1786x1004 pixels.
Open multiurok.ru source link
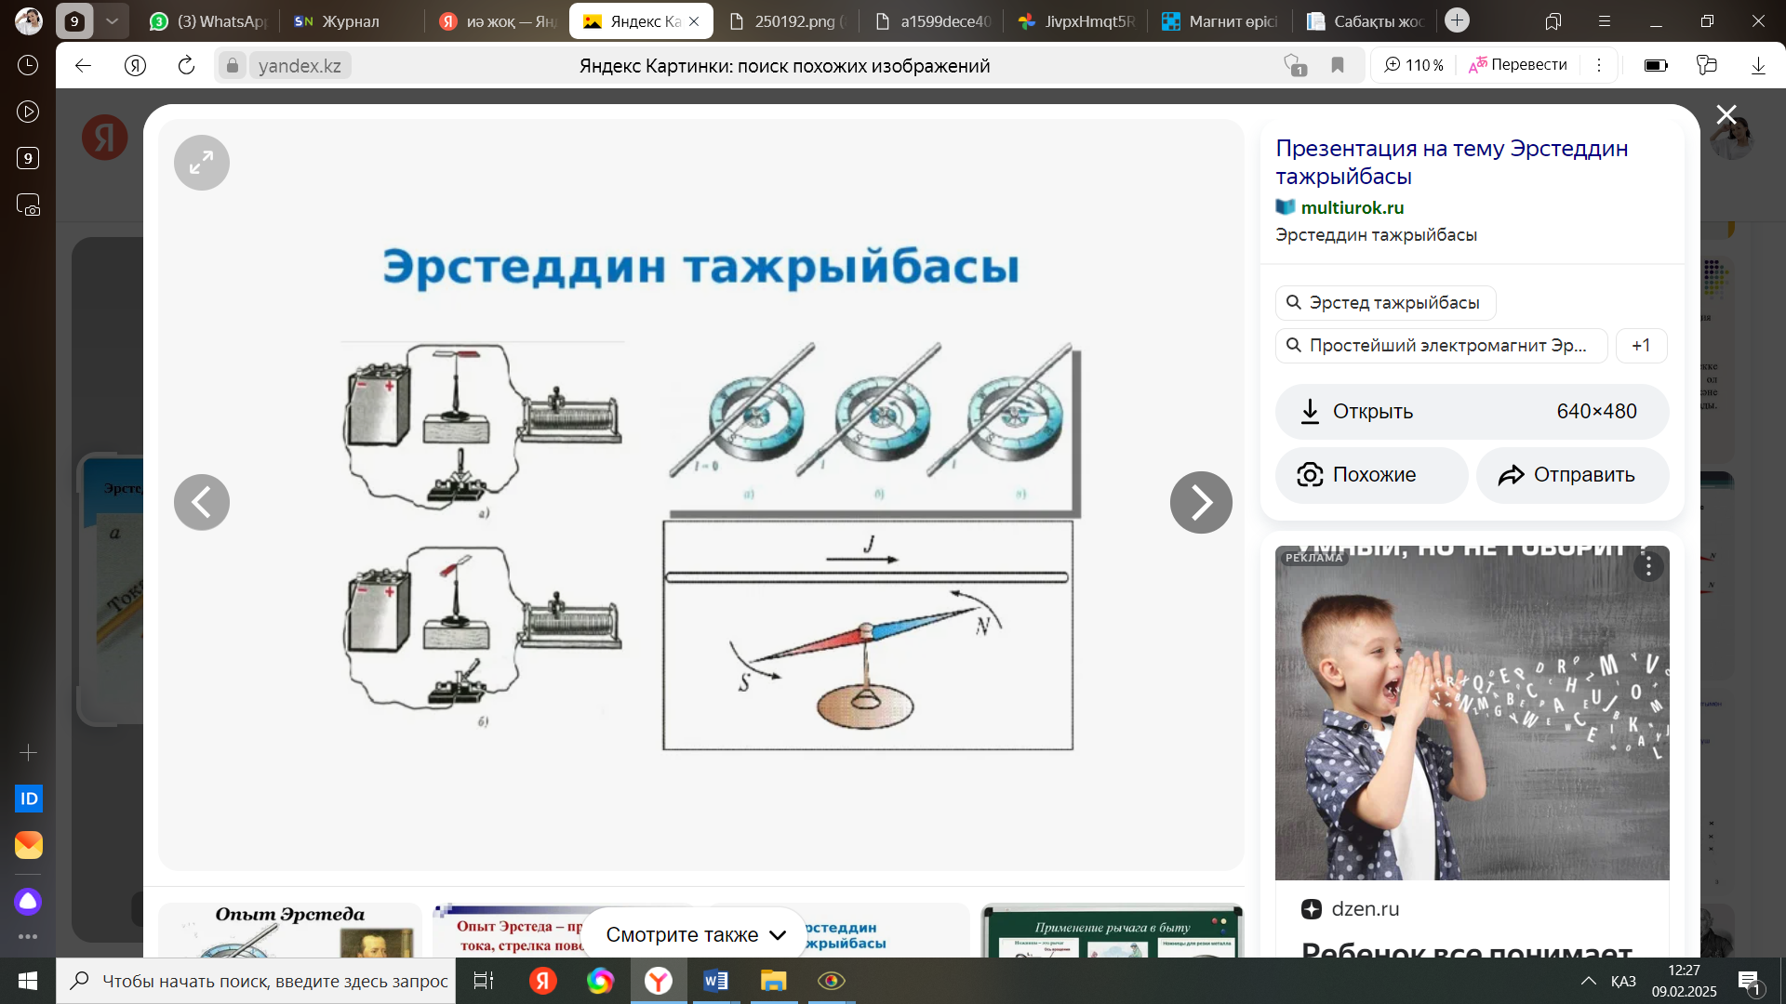click(x=1352, y=207)
